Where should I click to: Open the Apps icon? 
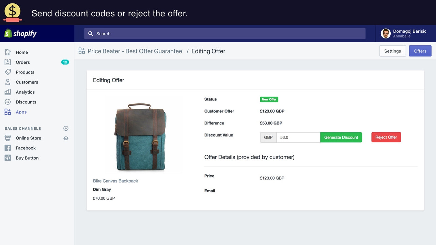(x=7, y=112)
